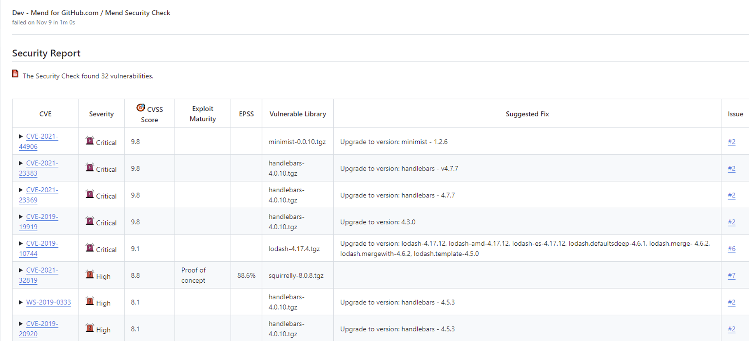Open issue #2 in minimist row
Viewport: 749px width, 341px height.
point(731,142)
